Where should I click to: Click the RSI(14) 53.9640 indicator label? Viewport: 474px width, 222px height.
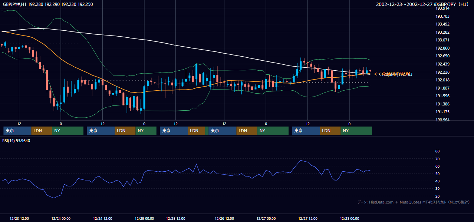point(16,141)
